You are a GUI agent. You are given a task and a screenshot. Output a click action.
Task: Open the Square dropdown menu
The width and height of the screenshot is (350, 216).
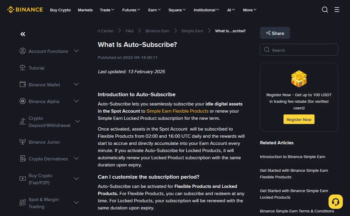click(x=177, y=10)
